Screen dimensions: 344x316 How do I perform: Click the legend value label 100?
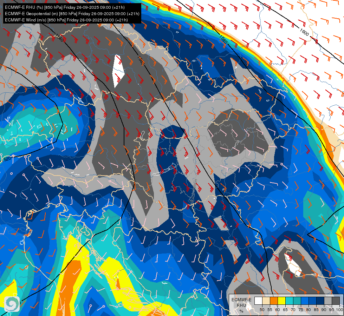click(x=339, y=310)
